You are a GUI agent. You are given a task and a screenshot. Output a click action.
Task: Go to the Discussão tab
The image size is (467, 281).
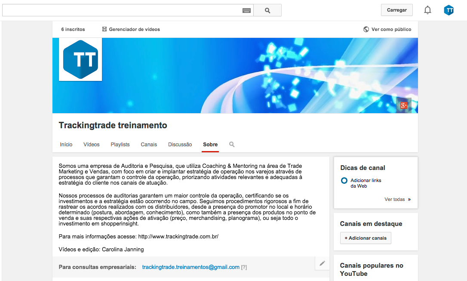[180, 145]
